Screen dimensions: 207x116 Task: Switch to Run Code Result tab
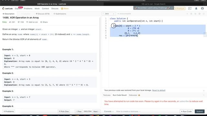120,95
